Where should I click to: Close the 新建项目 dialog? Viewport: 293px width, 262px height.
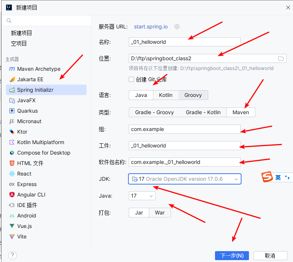288,7
